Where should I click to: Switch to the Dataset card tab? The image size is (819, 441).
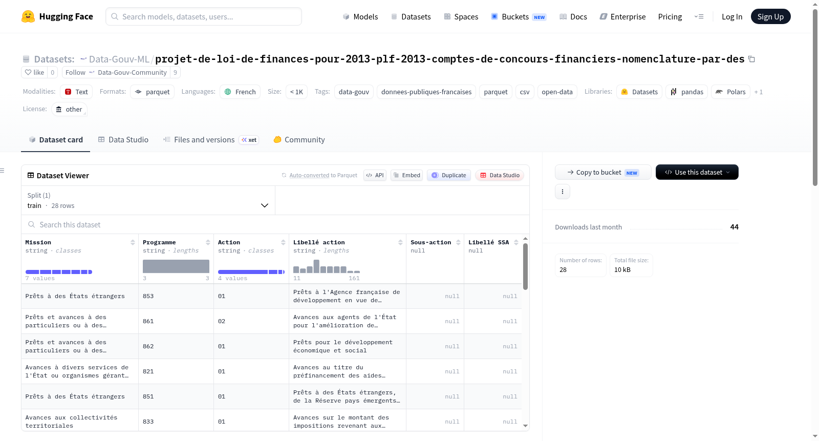(55, 139)
